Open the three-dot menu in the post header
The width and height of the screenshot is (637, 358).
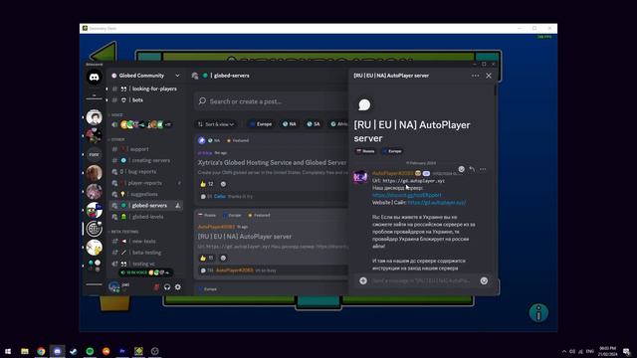[x=476, y=76]
